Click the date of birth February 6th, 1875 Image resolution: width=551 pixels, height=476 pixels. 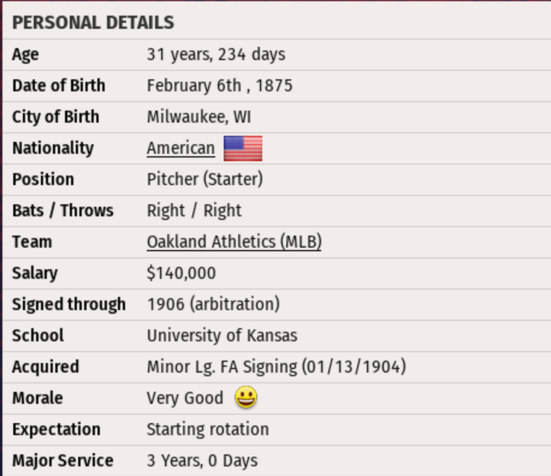[220, 85]
